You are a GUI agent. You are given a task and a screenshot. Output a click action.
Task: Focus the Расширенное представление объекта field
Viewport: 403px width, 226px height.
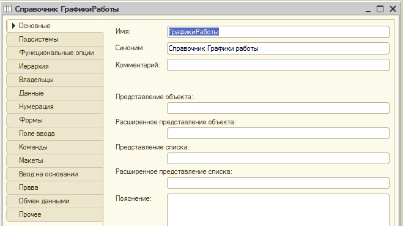click(x=278, y=134)
